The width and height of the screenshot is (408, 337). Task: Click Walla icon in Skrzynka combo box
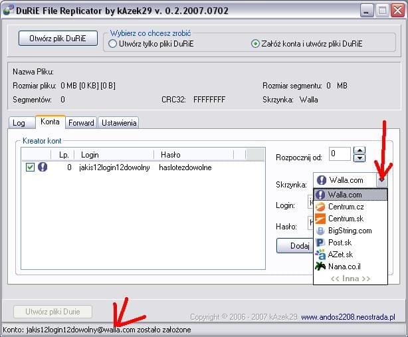point(322,180)
